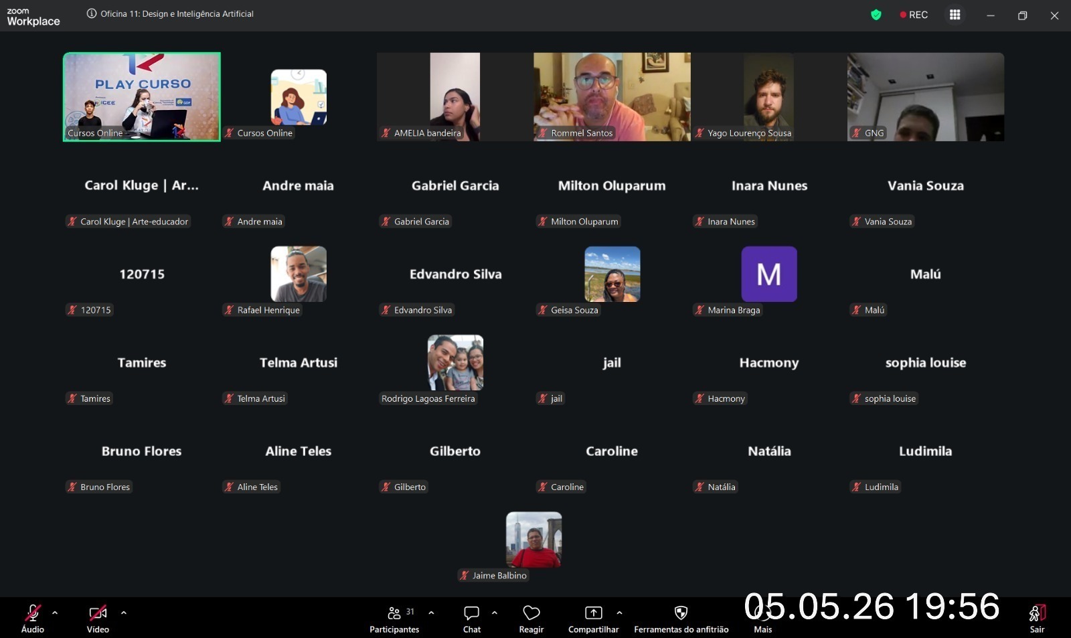Open Ferramentas do anfitrião shield icon
This screenshot has width=1071, height=638.
pos(681,613)
